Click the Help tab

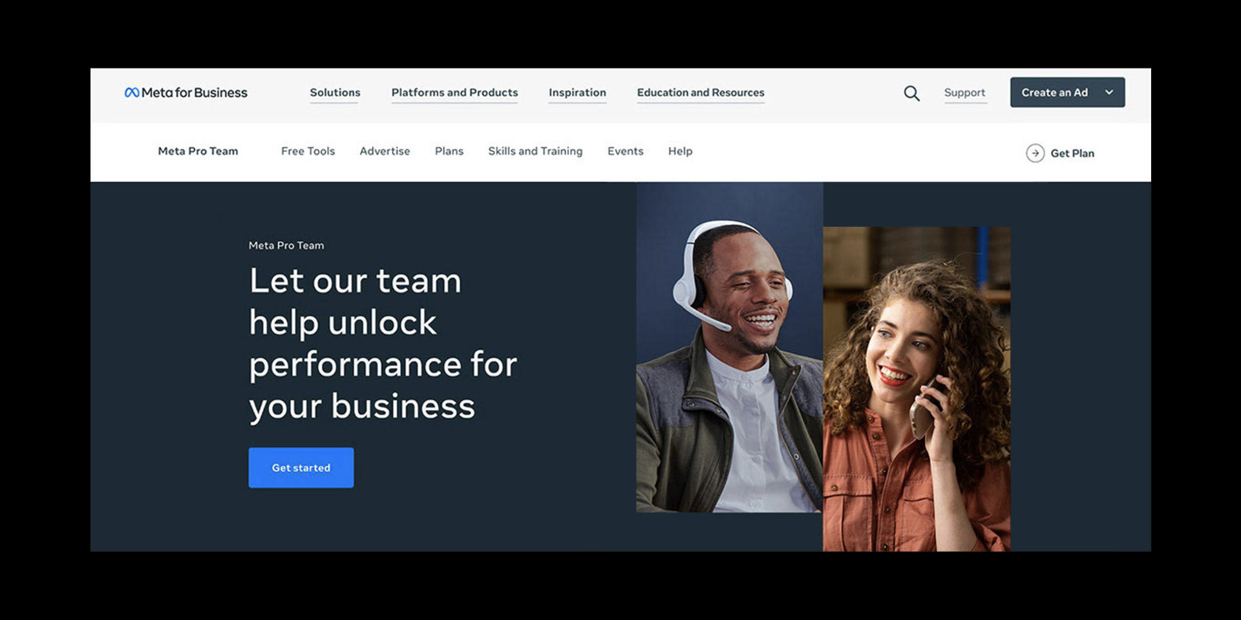click(x=680, y=151)
